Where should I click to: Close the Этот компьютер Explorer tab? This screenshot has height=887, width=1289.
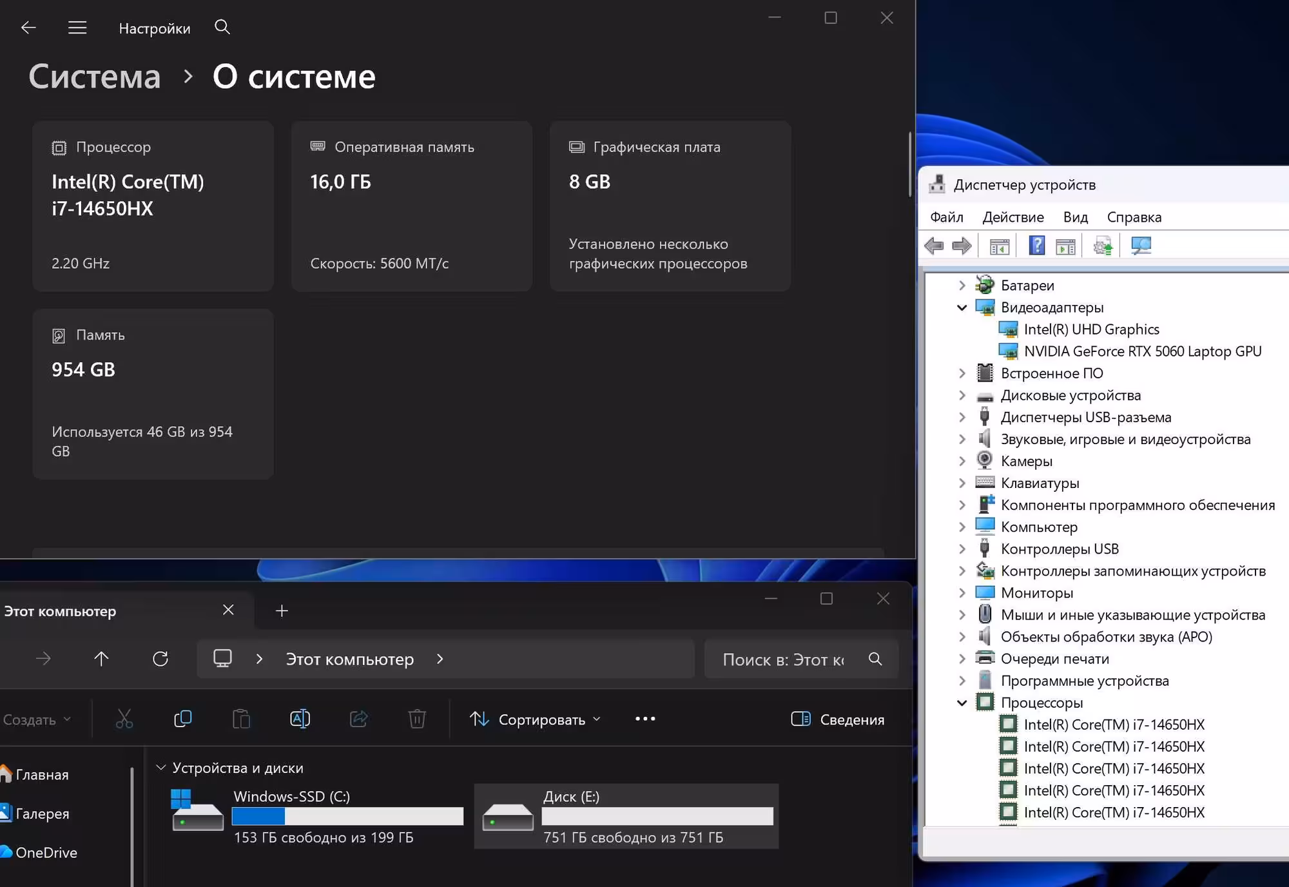tap(228, 610)
